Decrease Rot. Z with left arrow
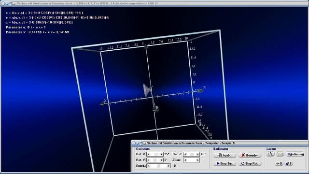 [185, 154]
